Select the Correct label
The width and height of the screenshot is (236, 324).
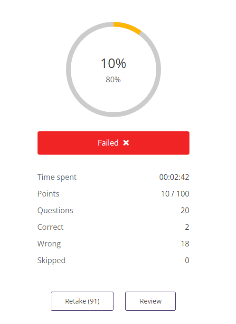[50, 227]
